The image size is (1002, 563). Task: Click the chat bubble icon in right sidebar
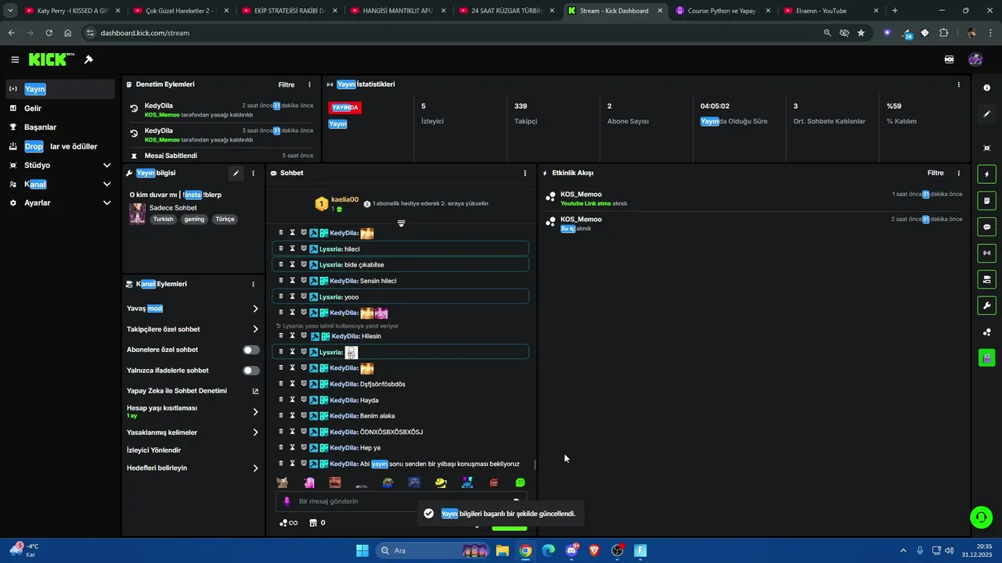[x=987, y=227]
